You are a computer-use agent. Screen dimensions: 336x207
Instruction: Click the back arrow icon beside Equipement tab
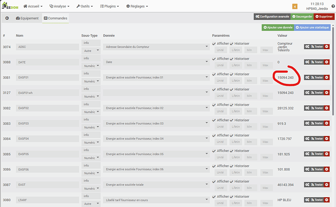click(x=7, y=18)
